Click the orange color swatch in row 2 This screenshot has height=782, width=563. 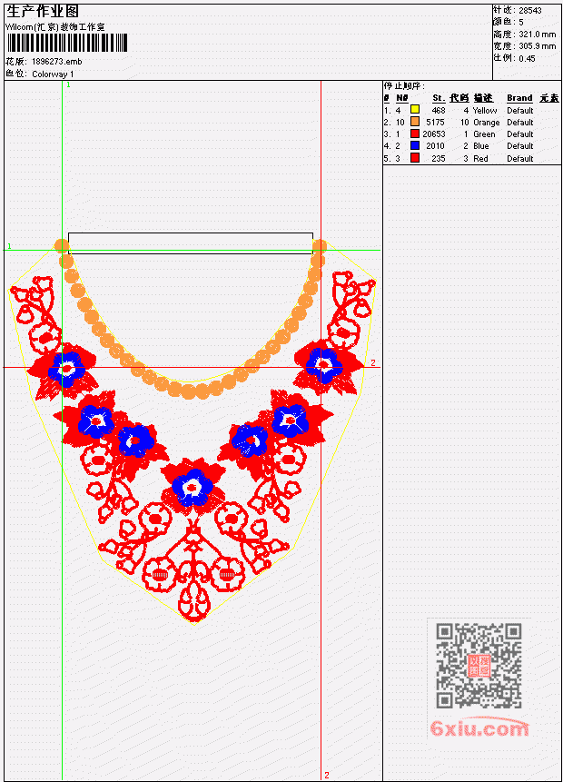414,121
